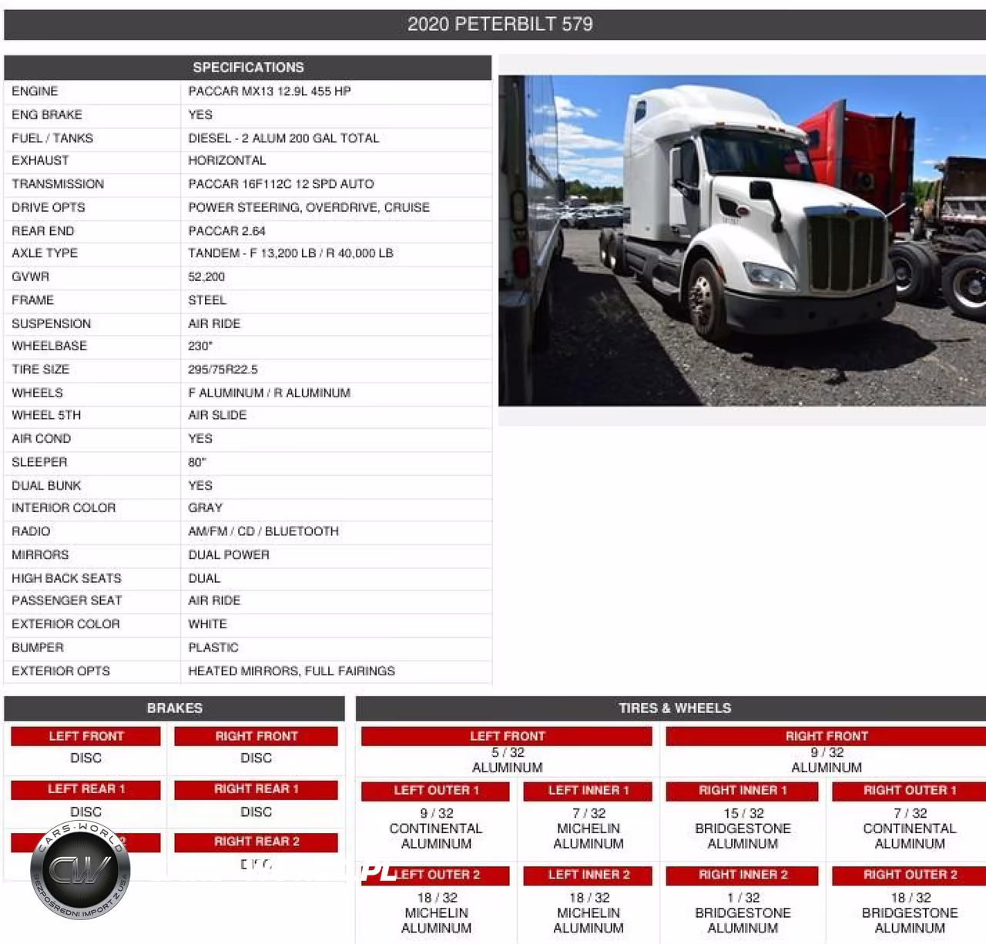This screenshot has height=944, width=986.
Task: Click the LEFT OUTER 1 label
Action: (435, 792)
